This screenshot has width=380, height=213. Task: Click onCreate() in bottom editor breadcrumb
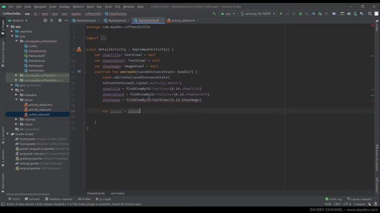tap(118, 193)
